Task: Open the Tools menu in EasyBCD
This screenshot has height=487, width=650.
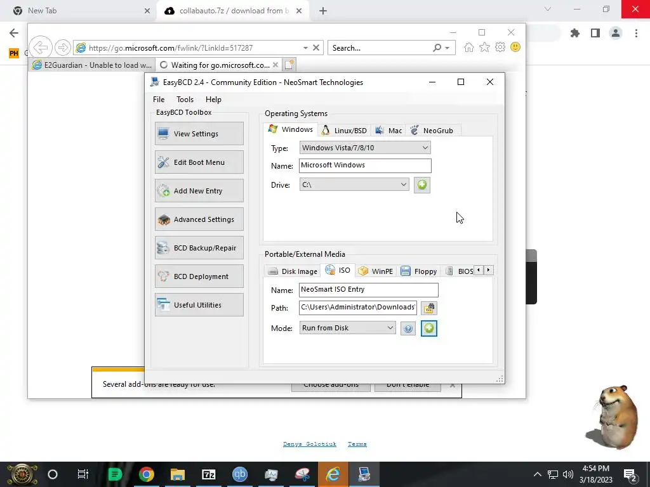Action: click(185, 100)
